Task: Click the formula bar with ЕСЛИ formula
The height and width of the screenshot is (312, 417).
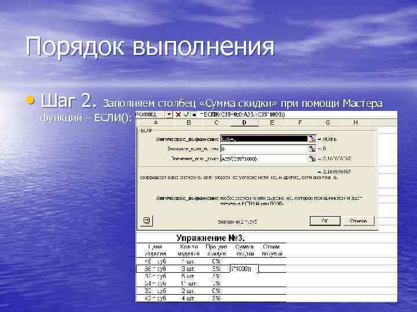Action: point(297,114)
